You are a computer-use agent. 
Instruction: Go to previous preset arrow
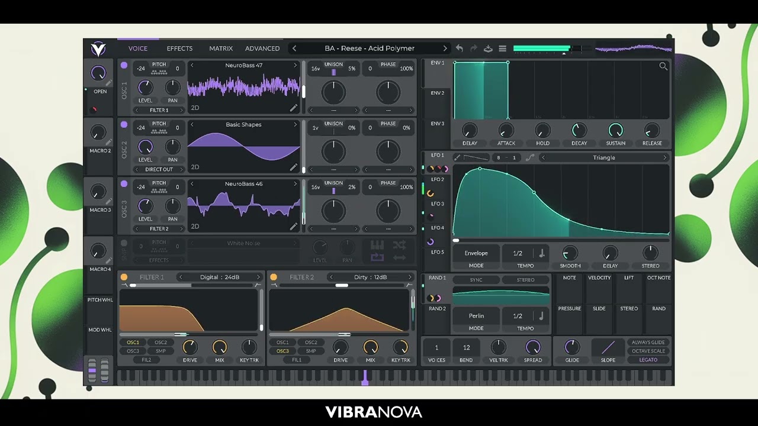tap(294, 49)
